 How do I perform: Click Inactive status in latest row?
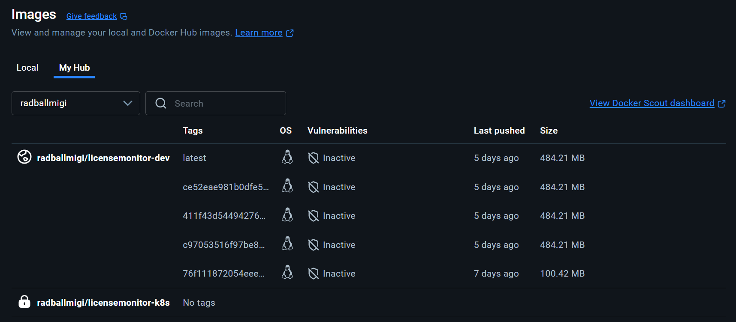coord(339,158)
